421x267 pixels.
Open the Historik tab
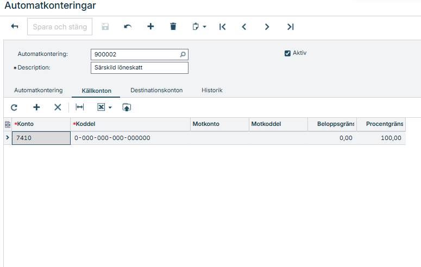[212, 90]
